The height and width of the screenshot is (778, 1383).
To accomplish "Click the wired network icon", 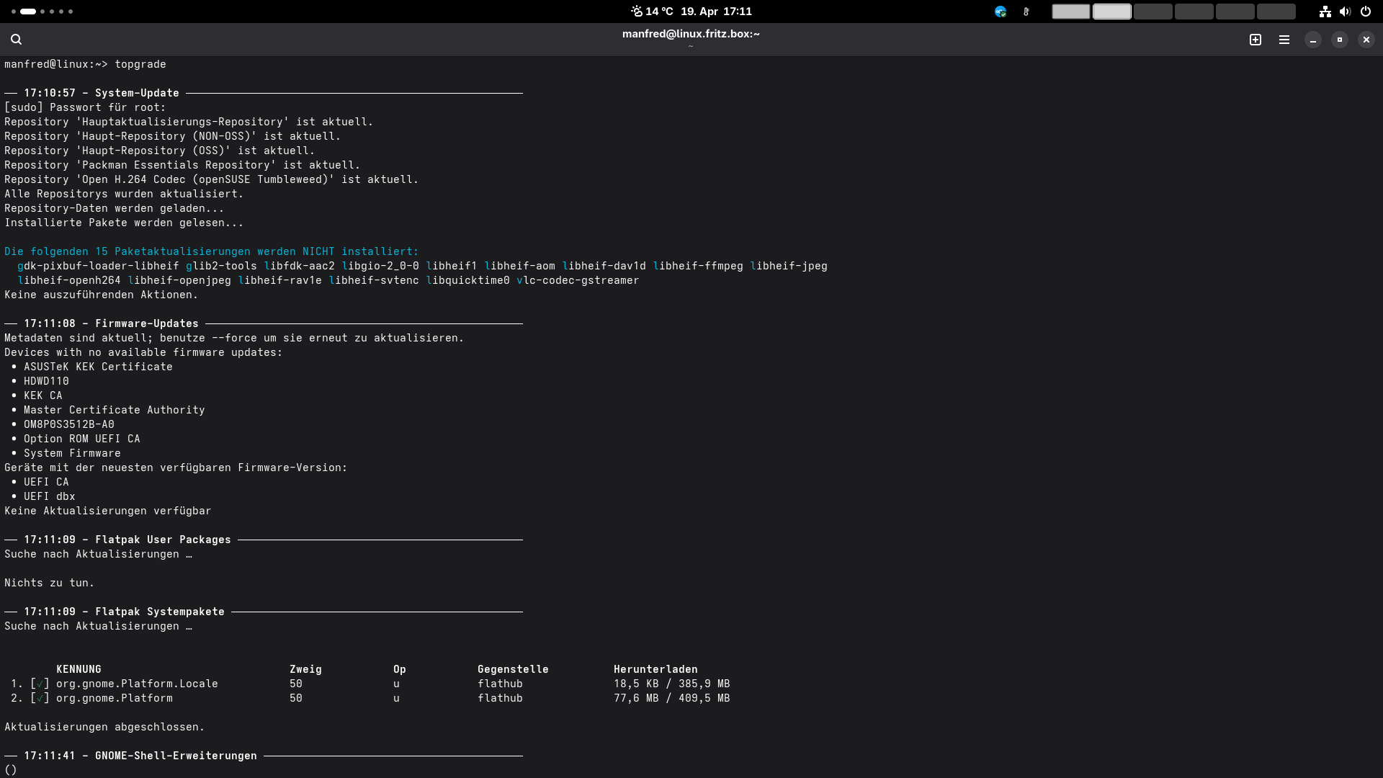I will coord(1325,12).
